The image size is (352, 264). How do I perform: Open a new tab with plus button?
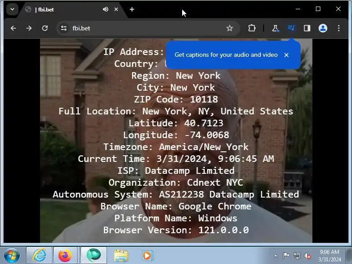pyautogui.click(x=132, y=9)
